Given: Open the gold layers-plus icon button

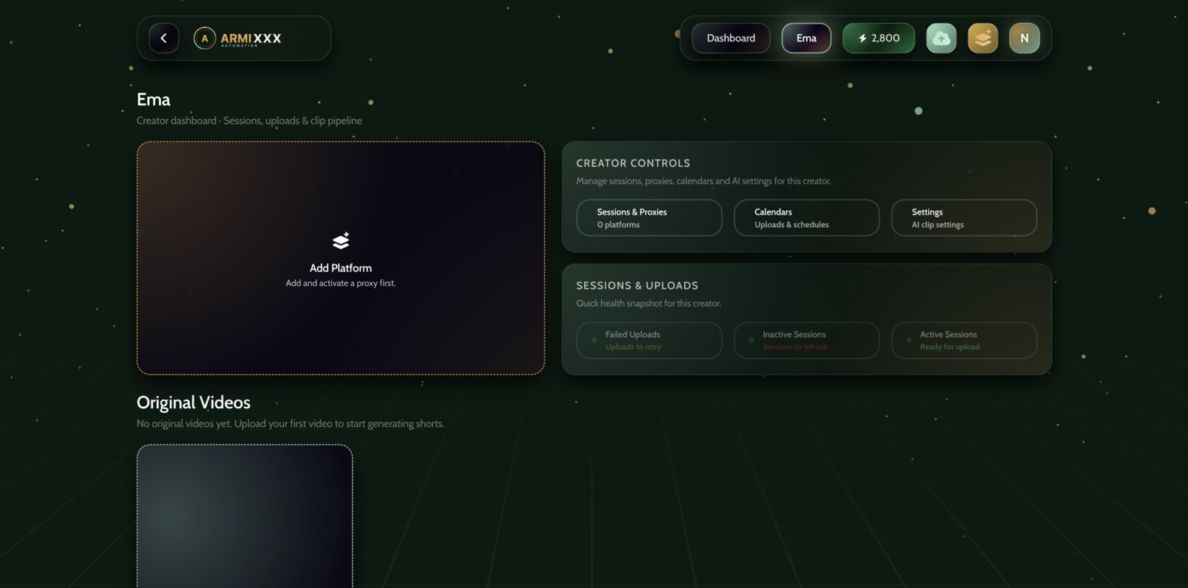Looking at the screenshot, I should (x=982, y=38).
